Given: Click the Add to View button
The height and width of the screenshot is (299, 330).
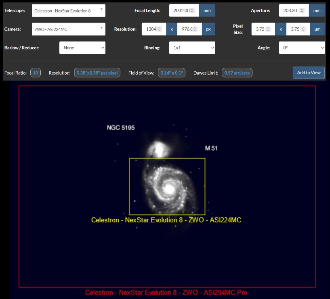Looking at the screenshot, I should 309,73.
